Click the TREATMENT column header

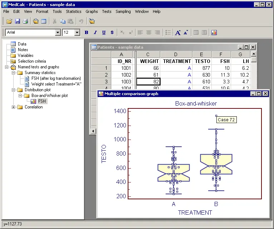tap(177, 61)
